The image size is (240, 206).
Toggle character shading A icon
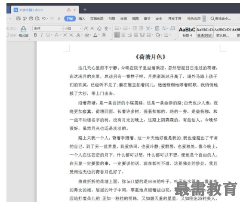(104, 35)
